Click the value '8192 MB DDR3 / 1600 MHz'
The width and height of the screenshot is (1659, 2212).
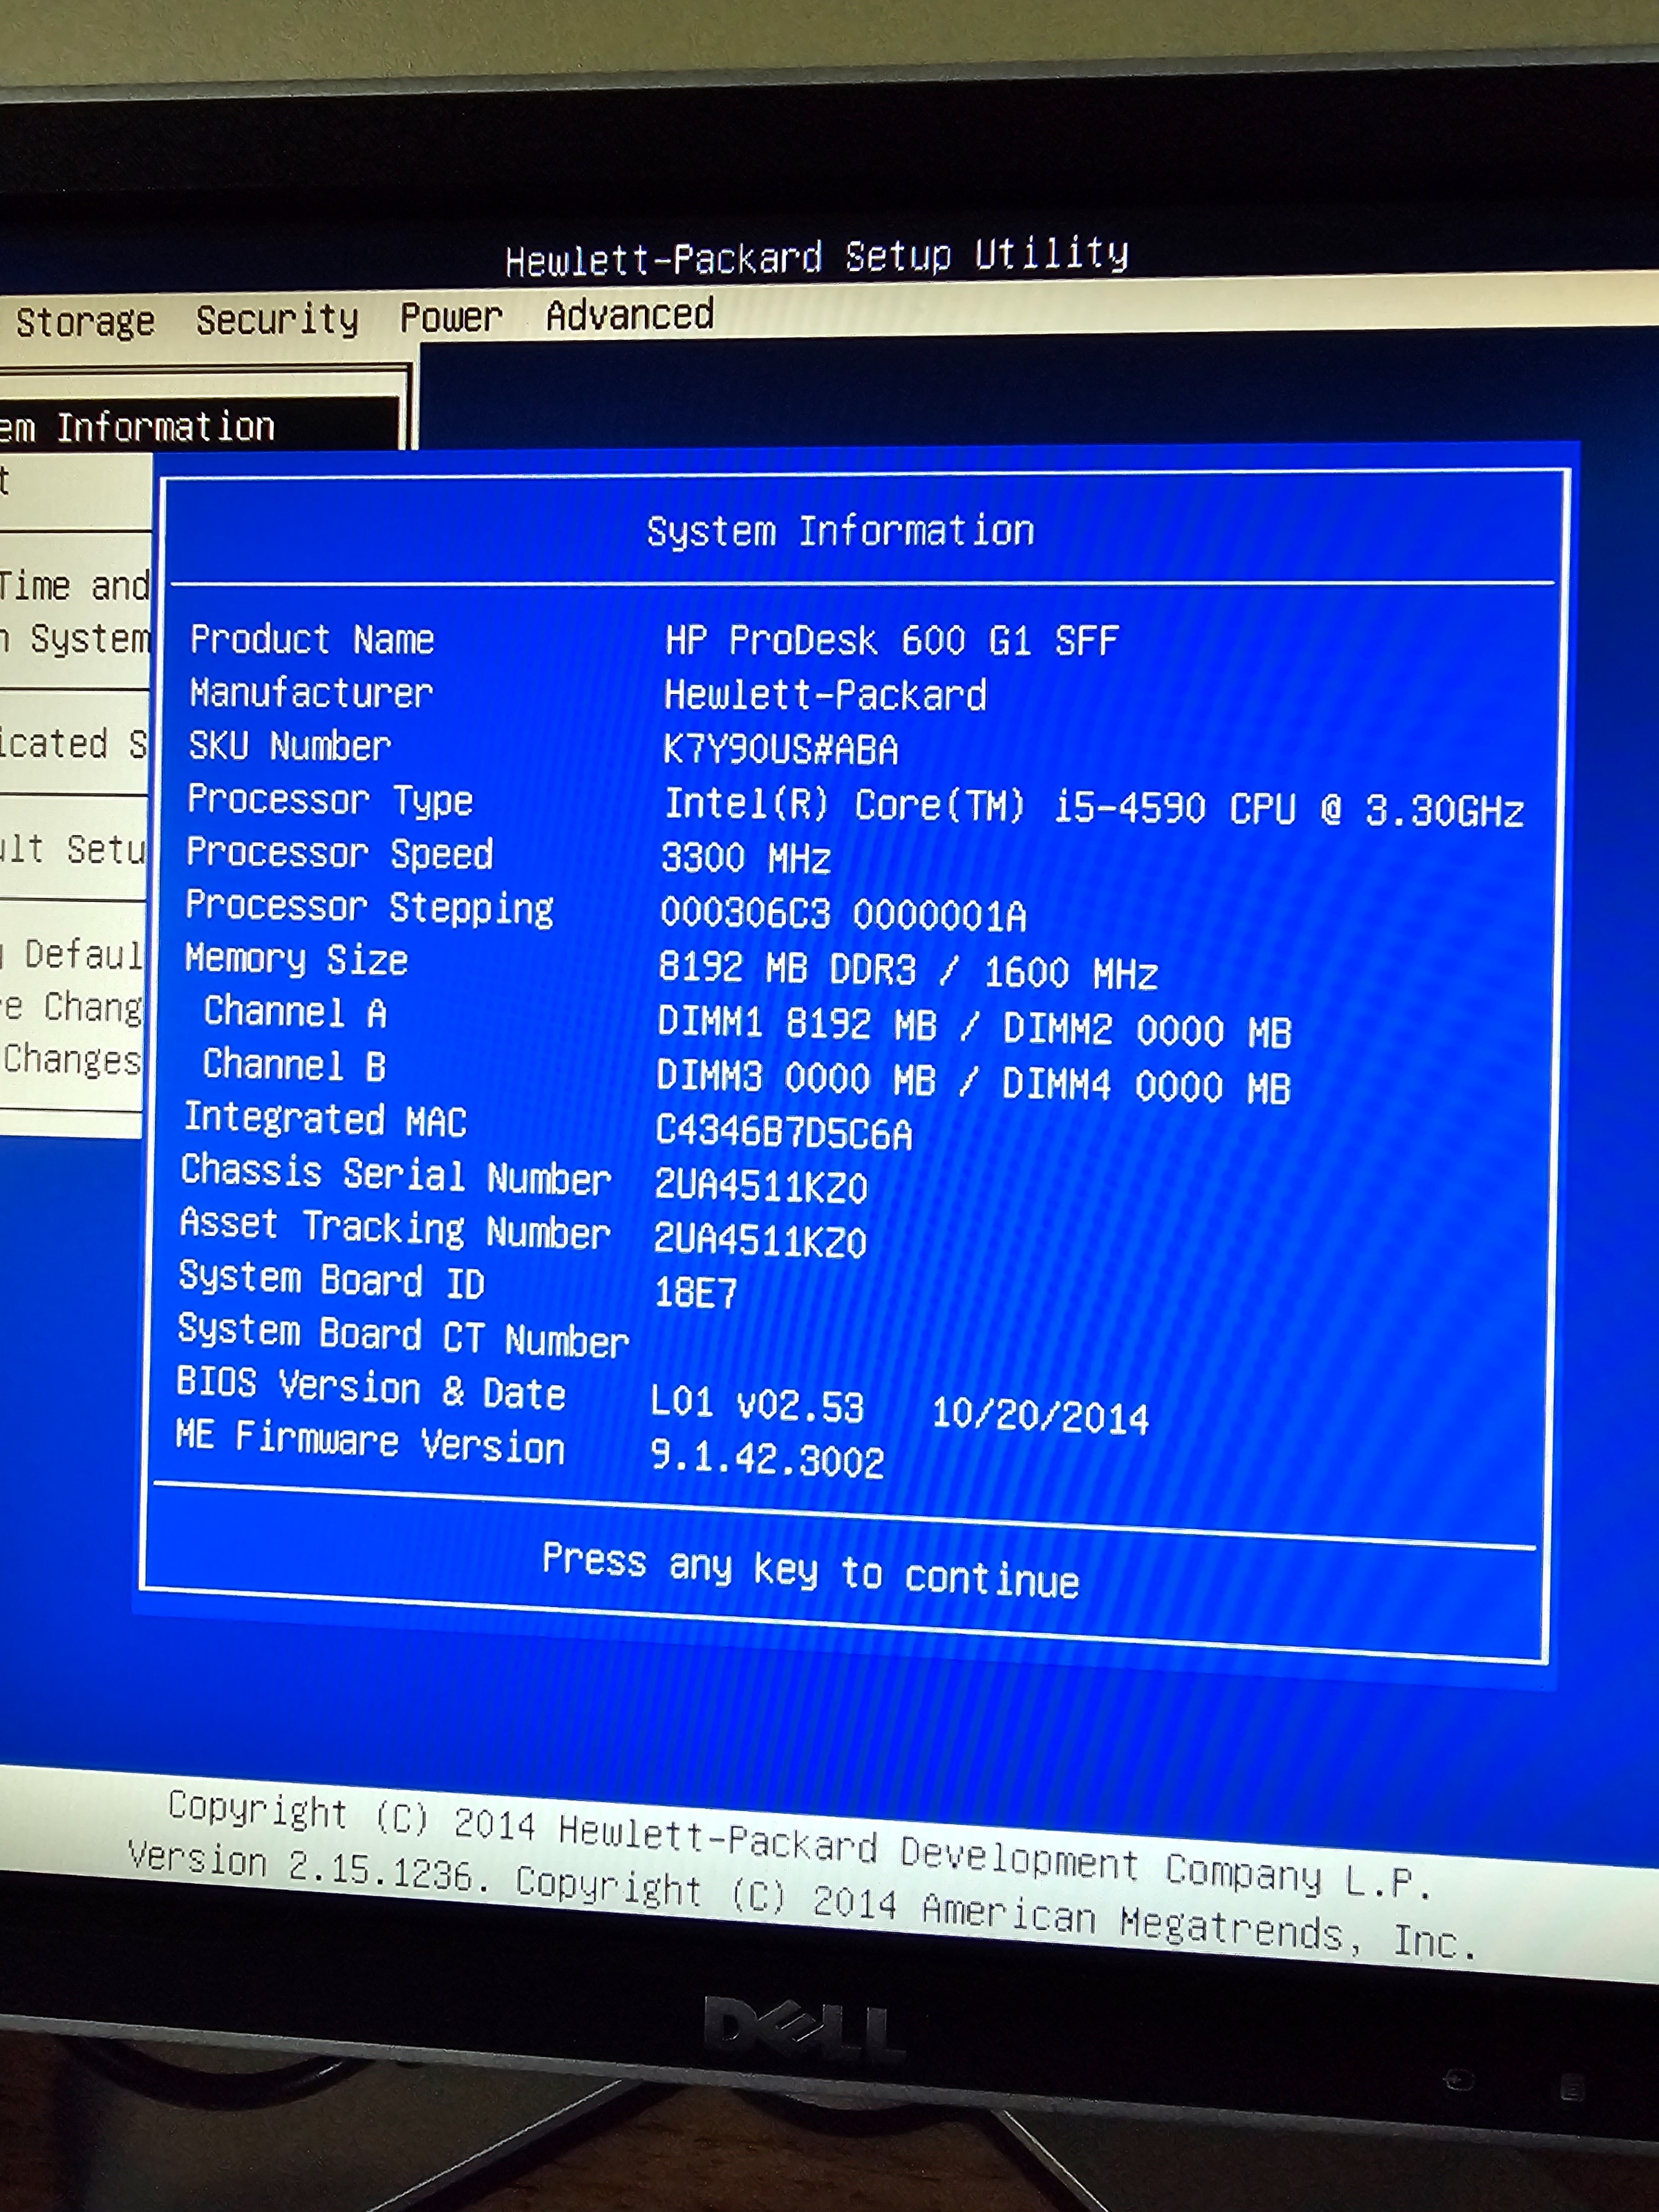[x=908, y=970]
